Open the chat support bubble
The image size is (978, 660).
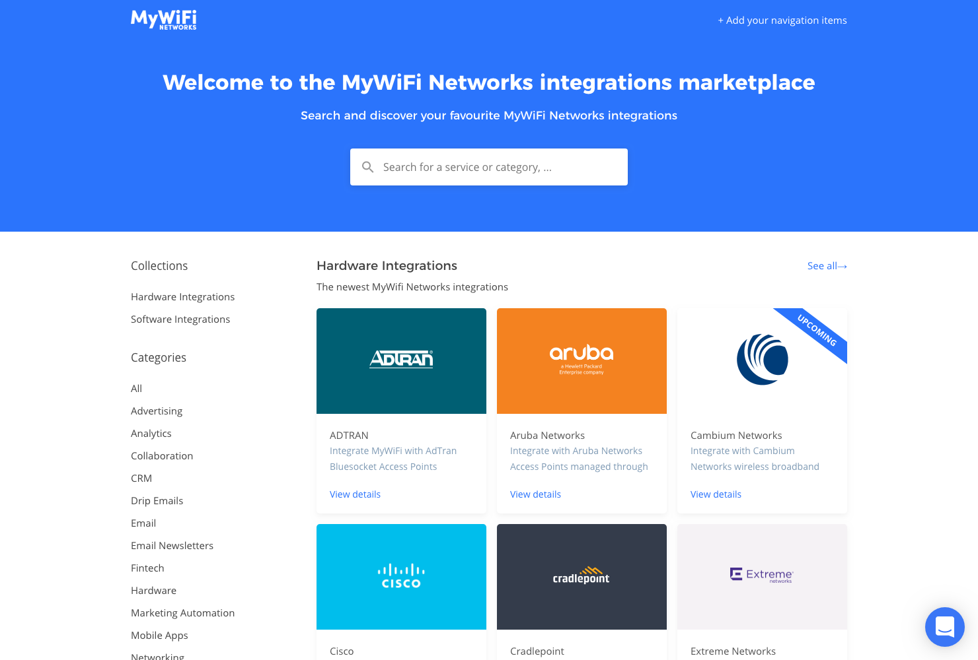coord(945,627)
